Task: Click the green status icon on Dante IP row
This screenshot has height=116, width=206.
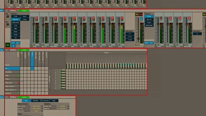Action: [19, 93]
